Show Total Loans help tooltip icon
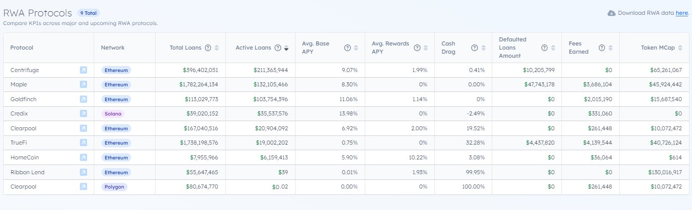 (x=208, y=48)
